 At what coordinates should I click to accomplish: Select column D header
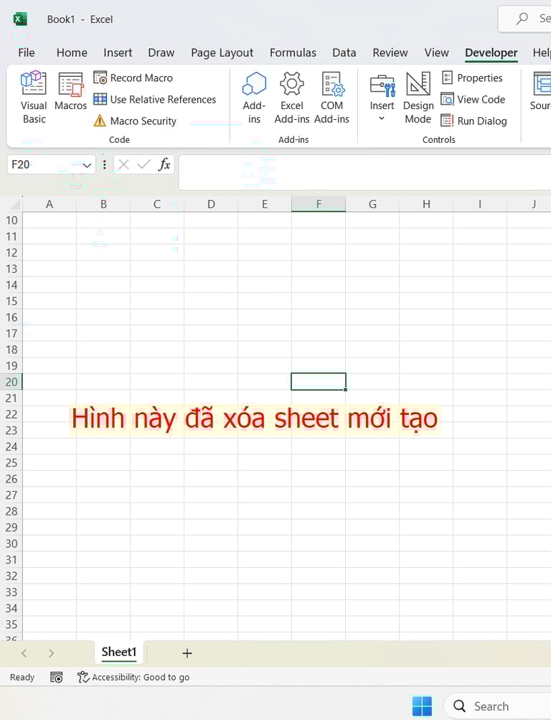click(211, 204)
